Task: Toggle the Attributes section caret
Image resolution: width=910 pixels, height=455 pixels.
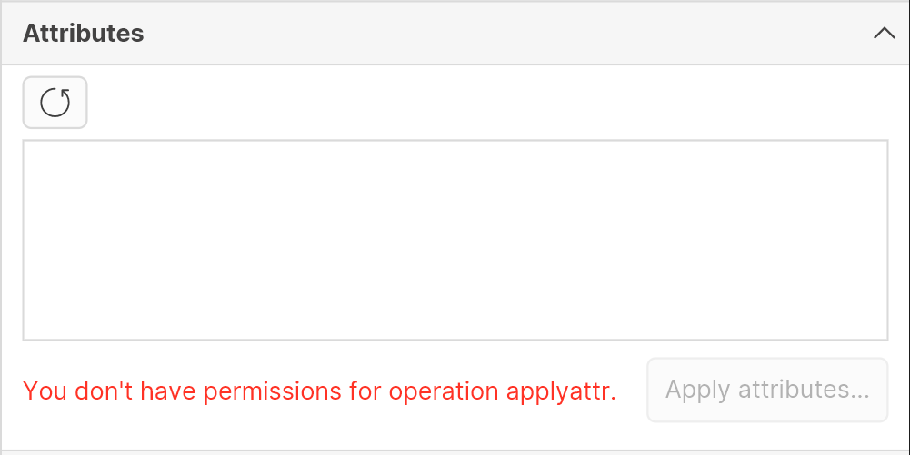Action: coord(884,34)
